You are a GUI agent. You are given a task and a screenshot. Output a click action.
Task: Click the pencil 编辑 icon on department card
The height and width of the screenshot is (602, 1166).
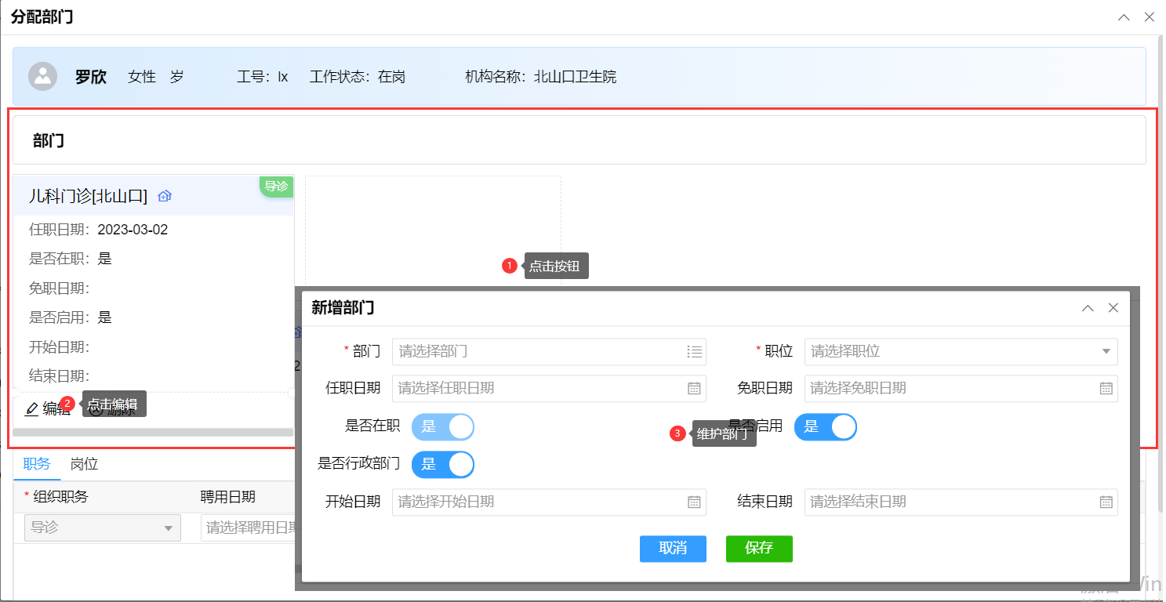tap(31, 409)
